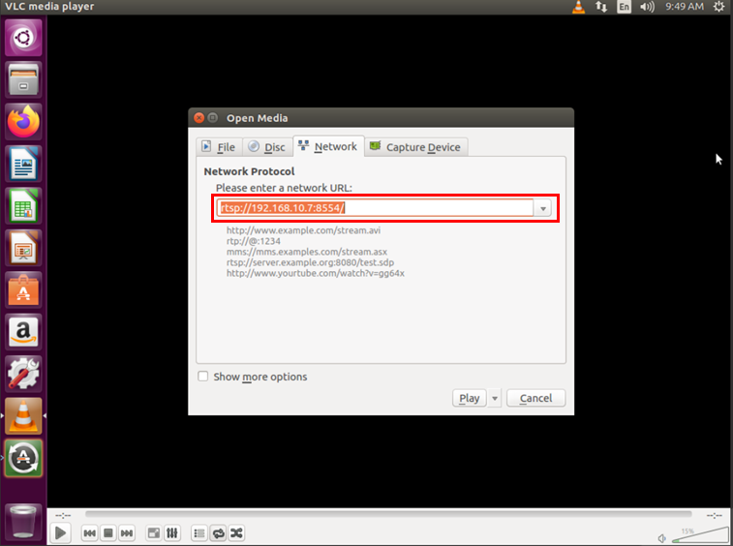Image resolution: width=733 pixels, height=546 pixels.
Task: Click example text http://www.example.com/stream.avi
Action: click(x=303, y=230)
